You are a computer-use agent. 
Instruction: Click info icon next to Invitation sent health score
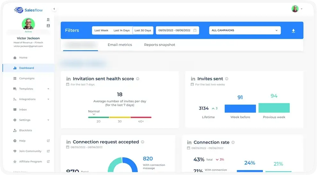coord(138,79)
